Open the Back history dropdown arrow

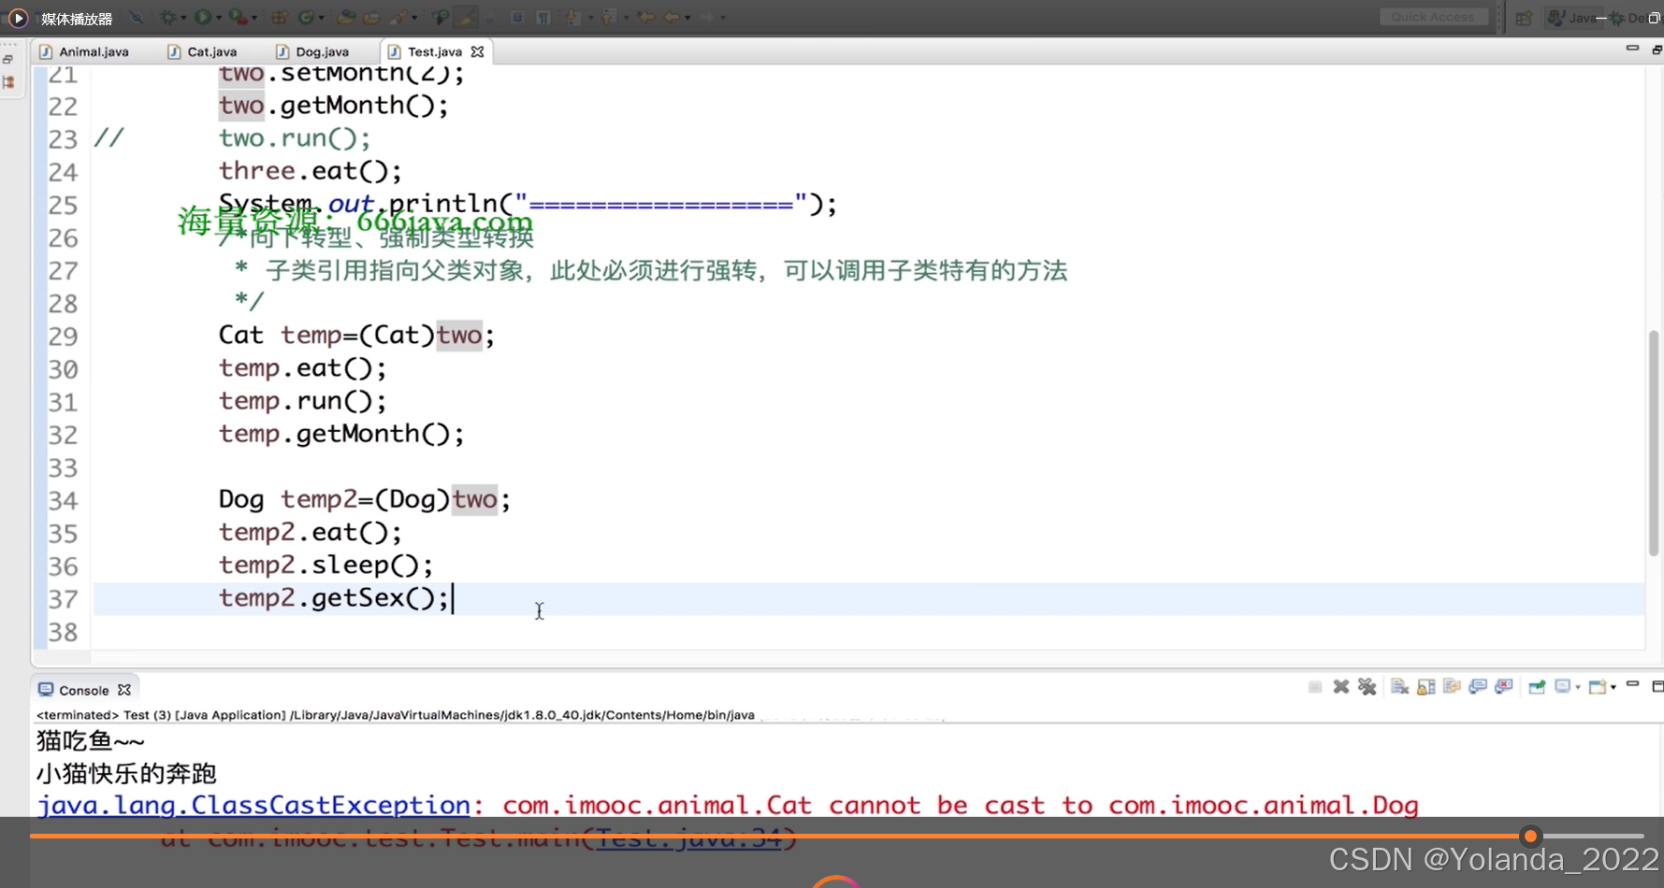(x=687, y=18)
